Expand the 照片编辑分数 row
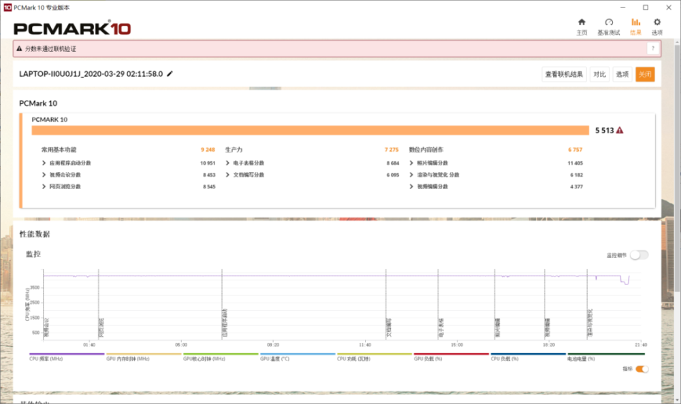The width and height of the screenshot is (681, 404). coord(411,163)
